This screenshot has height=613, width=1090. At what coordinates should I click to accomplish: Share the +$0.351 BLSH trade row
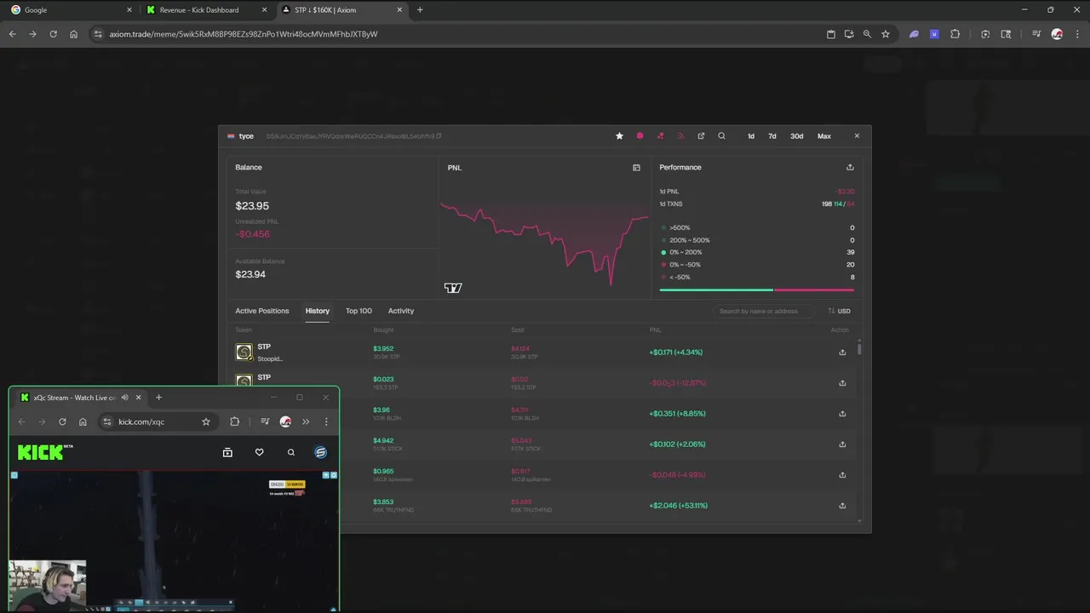pyautogui.click(x=842, y=414)
